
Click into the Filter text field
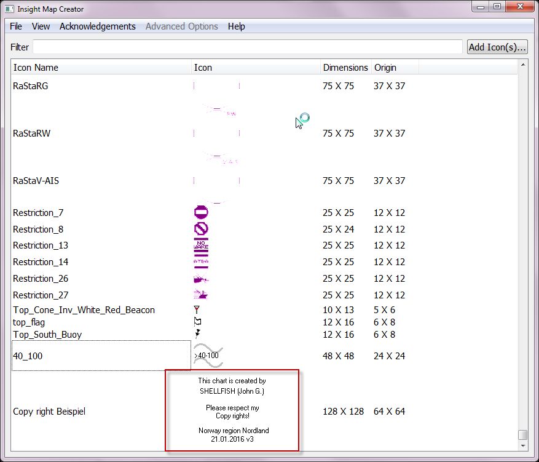[247, 47]
